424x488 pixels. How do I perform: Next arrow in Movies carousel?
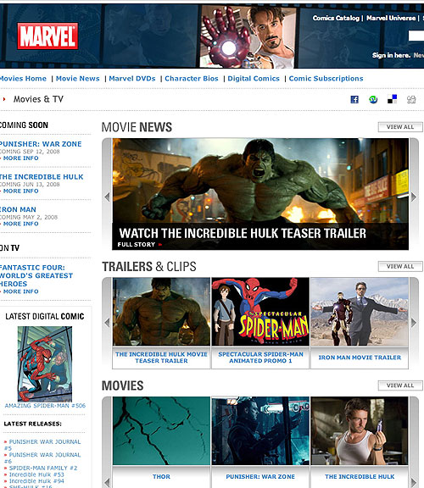click(x=414, y=482)
